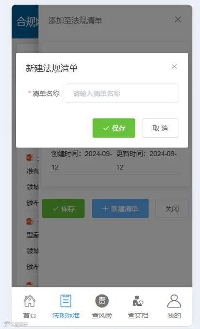Click the second red document icon in list
Screen dimensions: 200x329
click(x=30, y=221)
